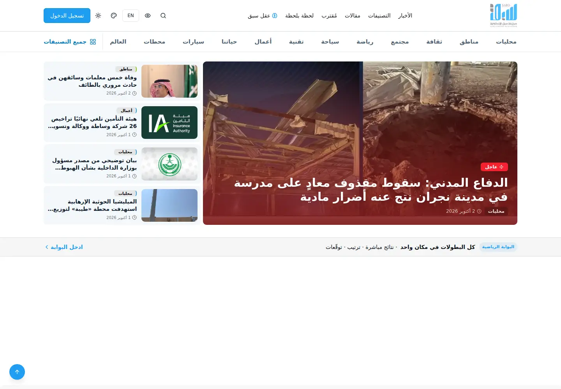Open the color palette theme icon
Image resolution: width=561 pixels, height=389 pixels.
coord(114,16)
